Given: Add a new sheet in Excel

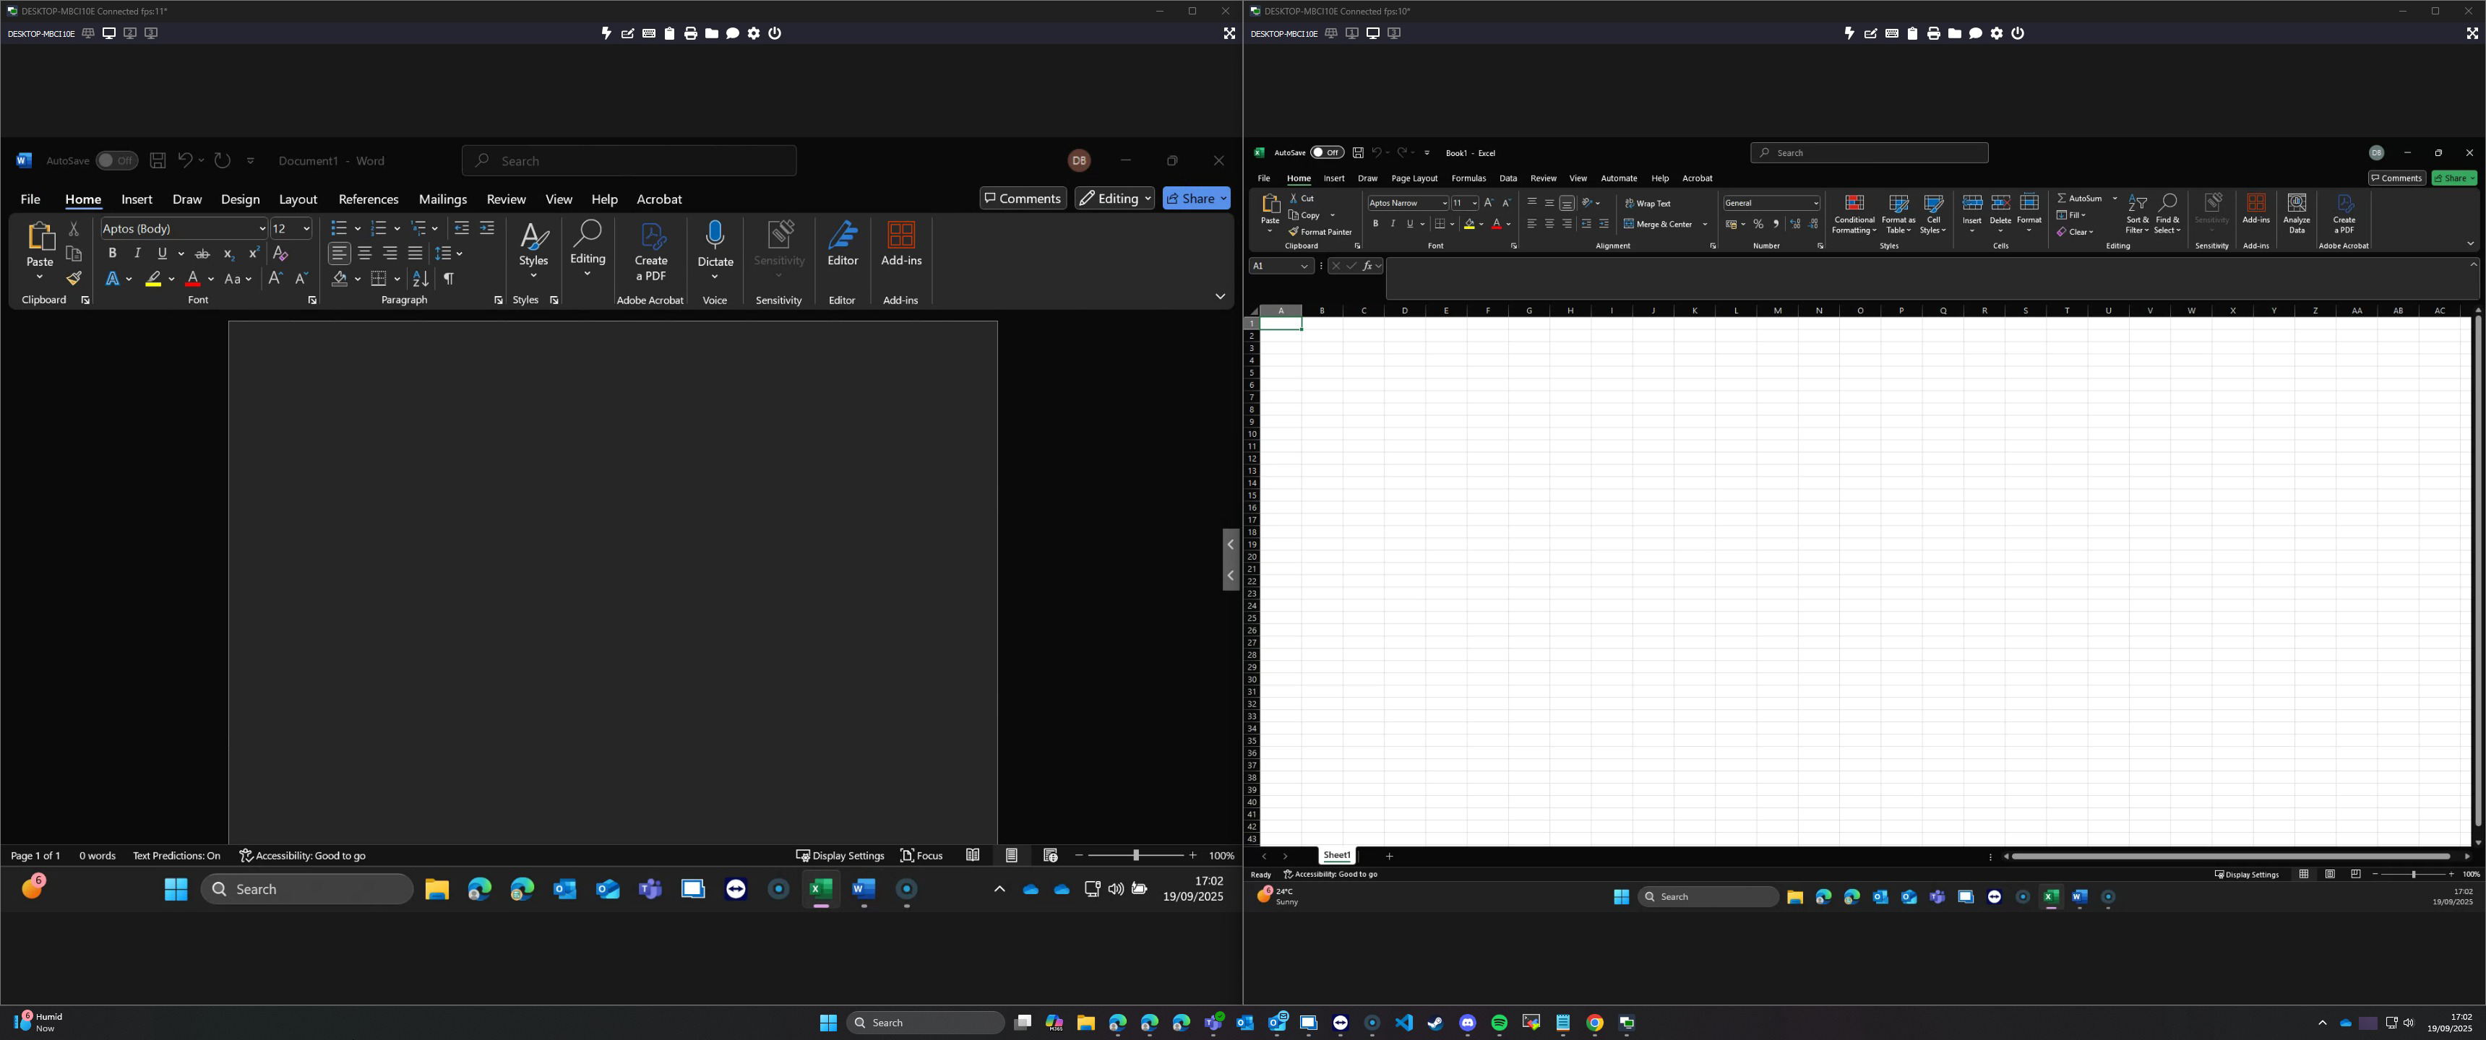Looking at the screenshot, I should pos(1389,857).
